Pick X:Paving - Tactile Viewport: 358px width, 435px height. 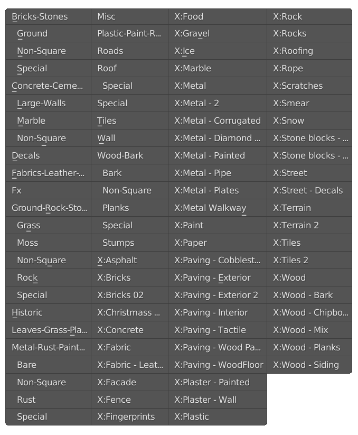[x=218, y=330]
